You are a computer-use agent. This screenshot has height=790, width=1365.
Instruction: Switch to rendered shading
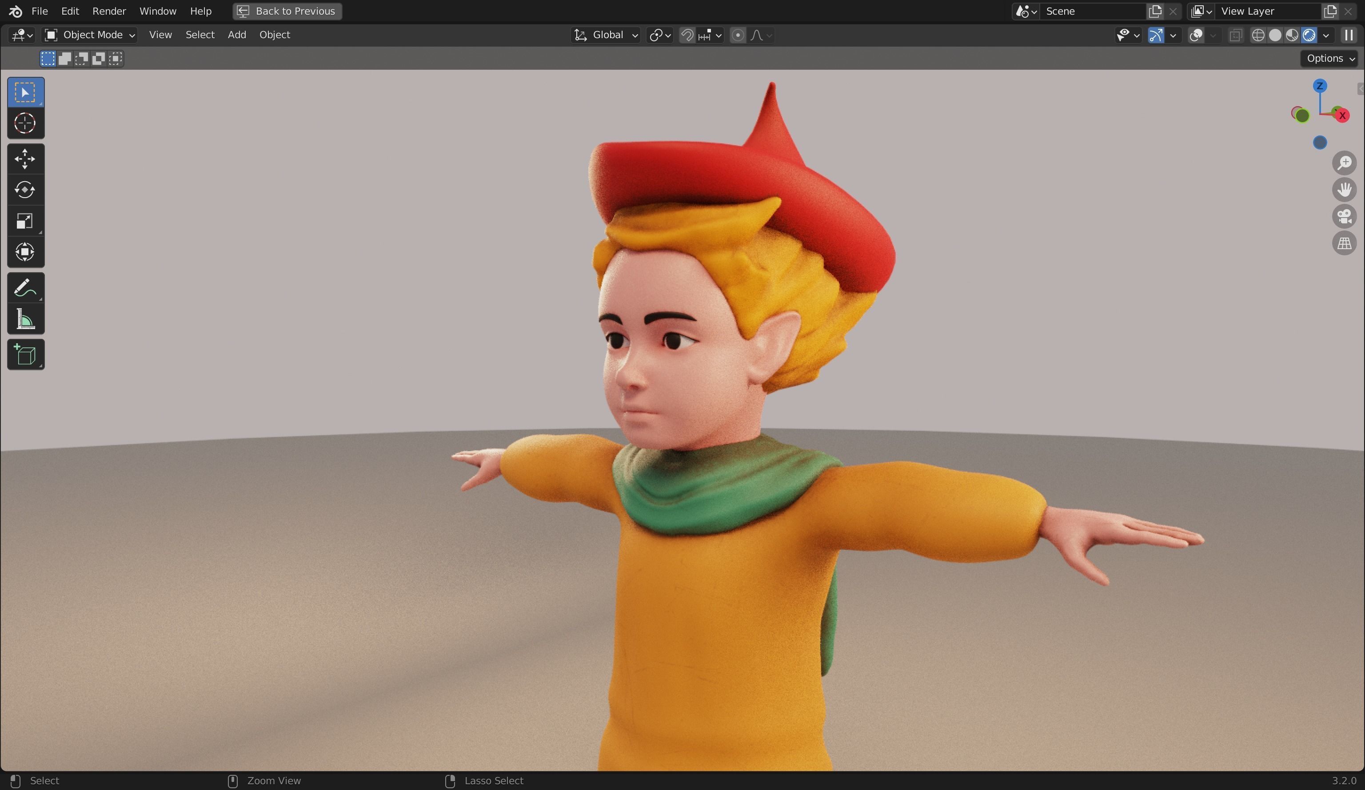1309,35
